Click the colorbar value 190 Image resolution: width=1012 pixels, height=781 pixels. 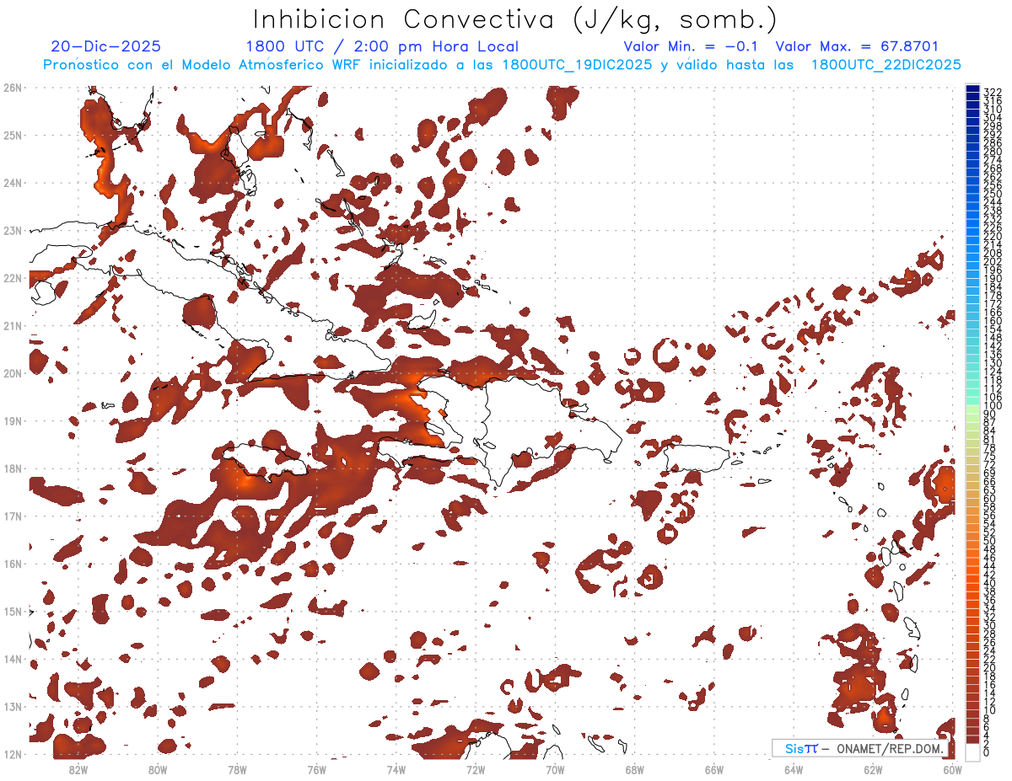[993, 279]
